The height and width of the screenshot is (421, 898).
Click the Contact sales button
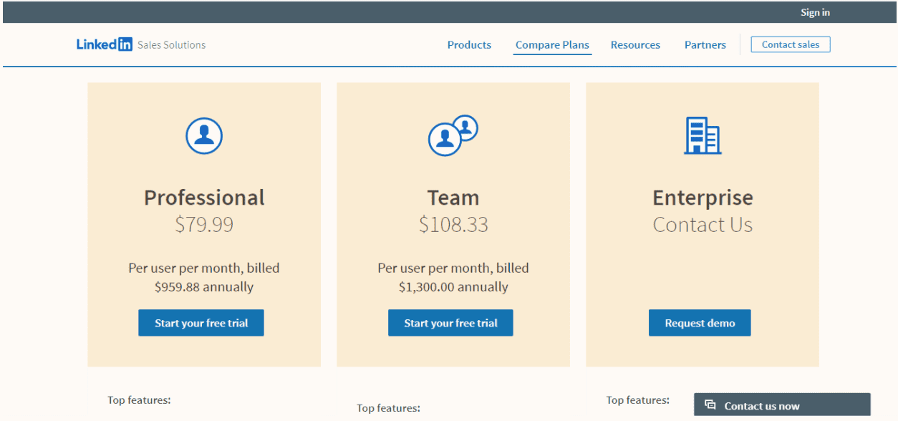coord(791,44)
